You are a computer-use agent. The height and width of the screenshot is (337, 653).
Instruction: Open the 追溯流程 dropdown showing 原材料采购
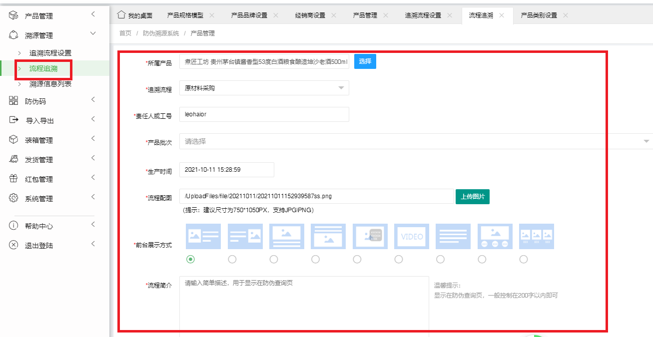[264, 88]
